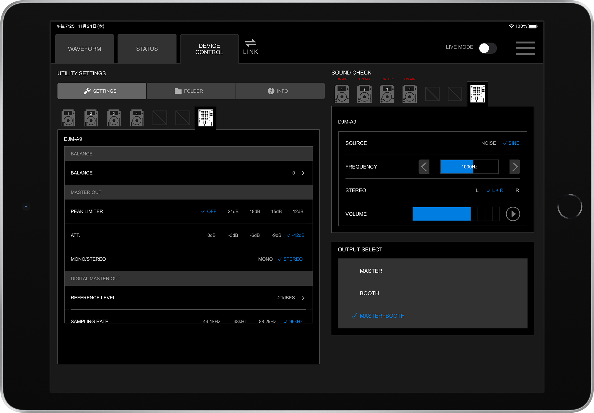Enable Live Mode

point(487,48)
